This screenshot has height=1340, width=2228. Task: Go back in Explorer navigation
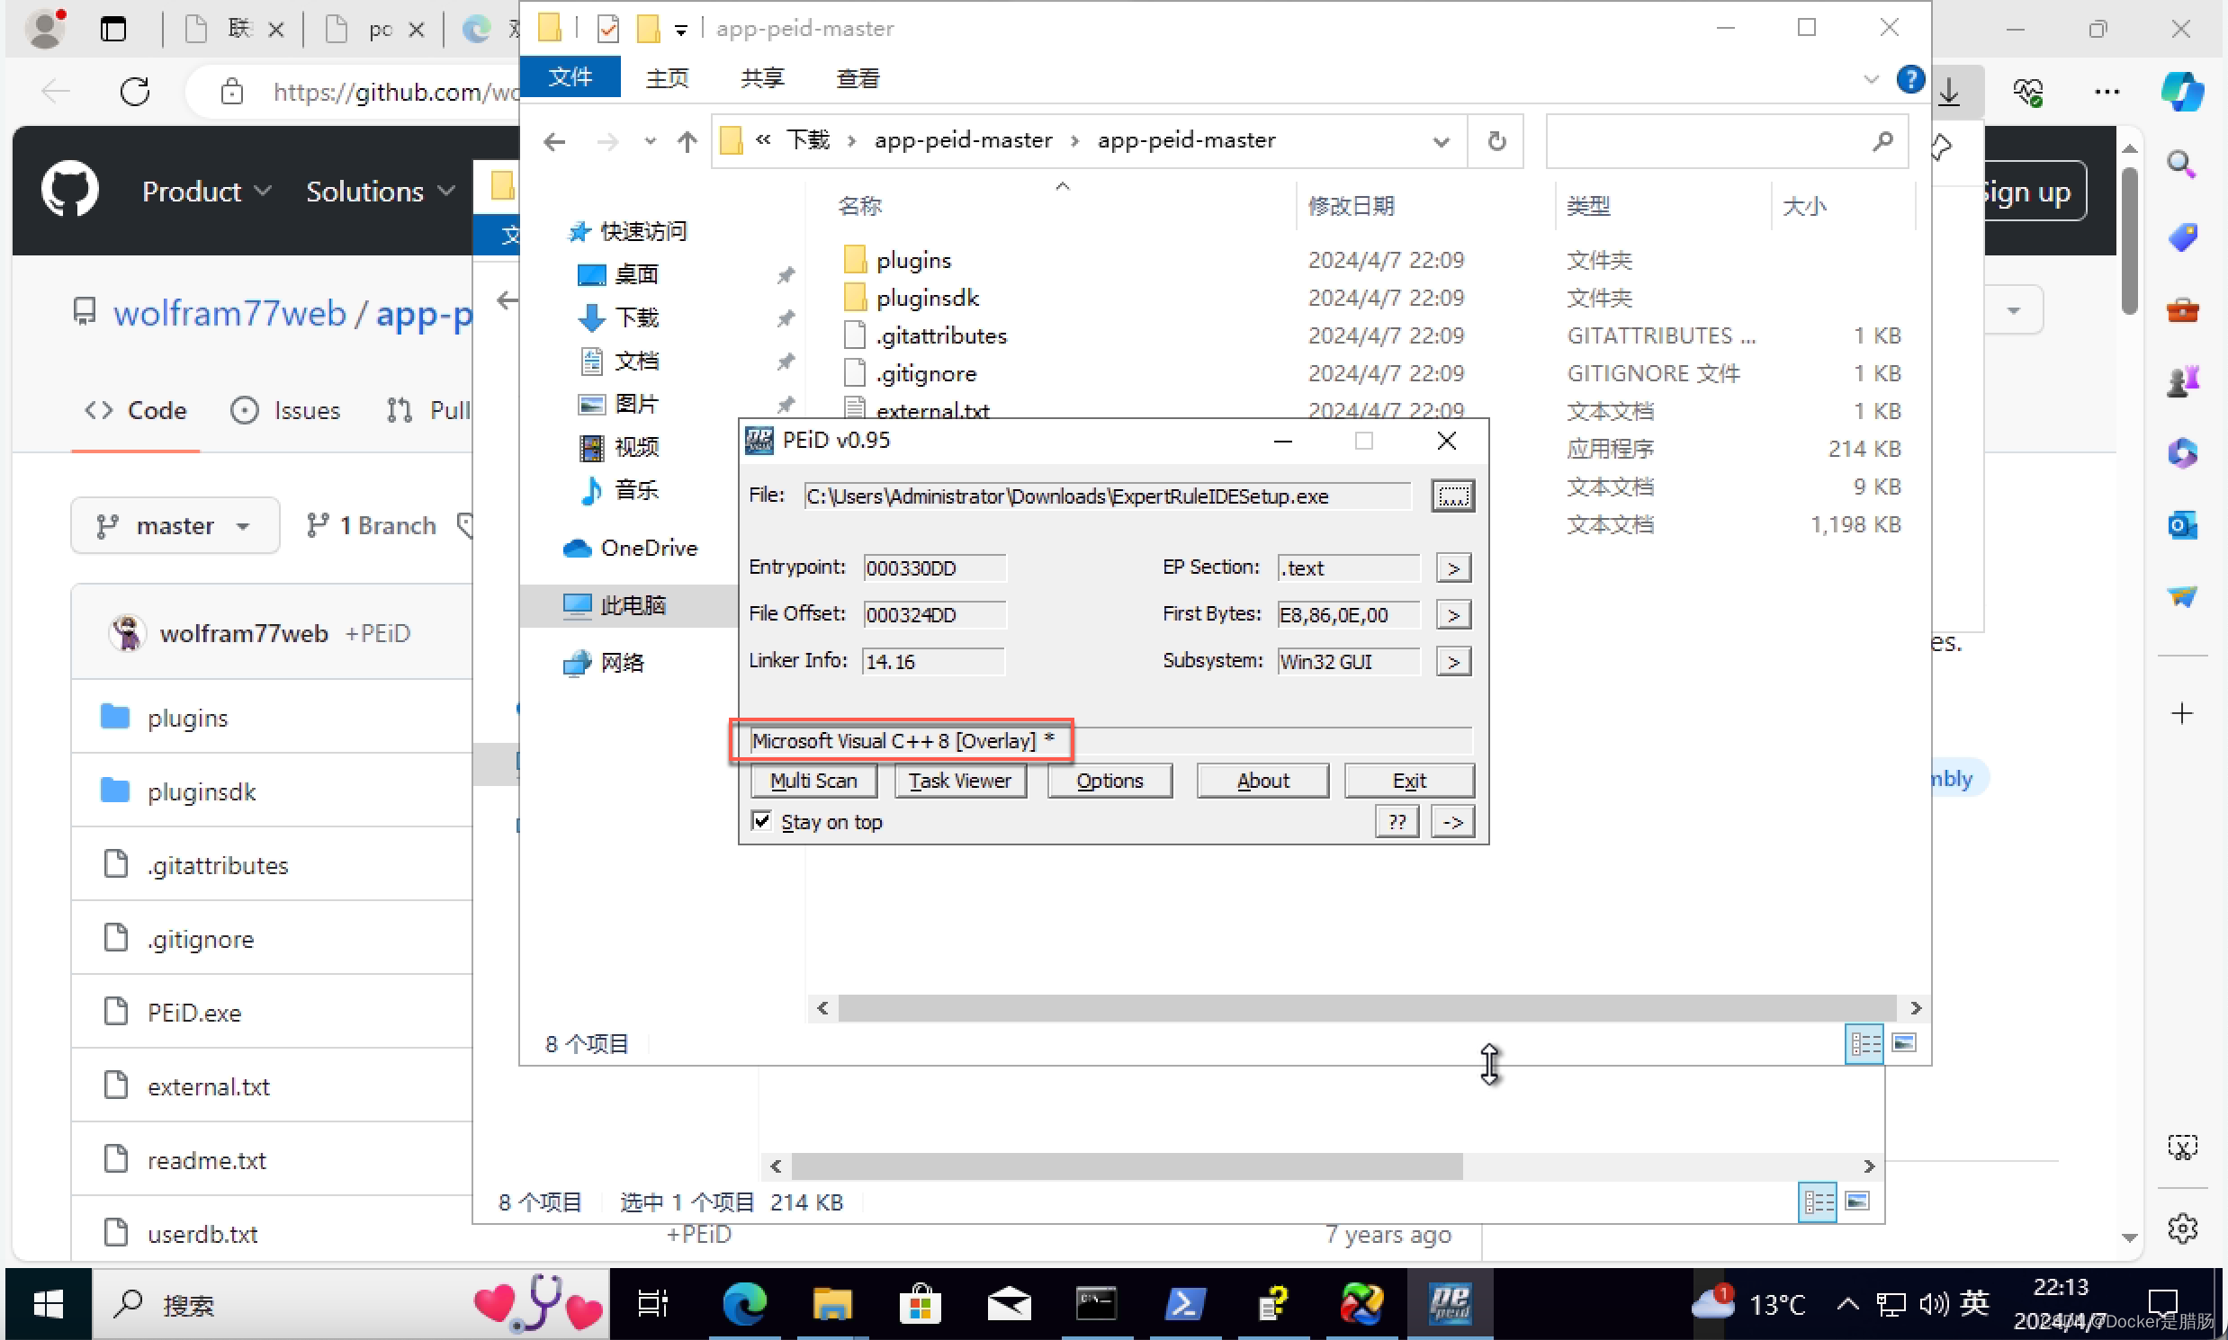pyautogui.click(x=554, y=141)
